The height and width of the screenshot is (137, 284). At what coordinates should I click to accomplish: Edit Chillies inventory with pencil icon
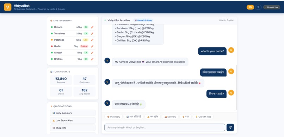[x=92, y=59]
